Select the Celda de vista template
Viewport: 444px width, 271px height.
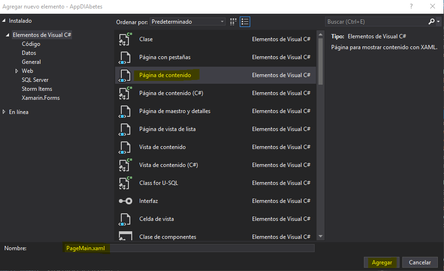pyautogui.click(x=156, y=219)
